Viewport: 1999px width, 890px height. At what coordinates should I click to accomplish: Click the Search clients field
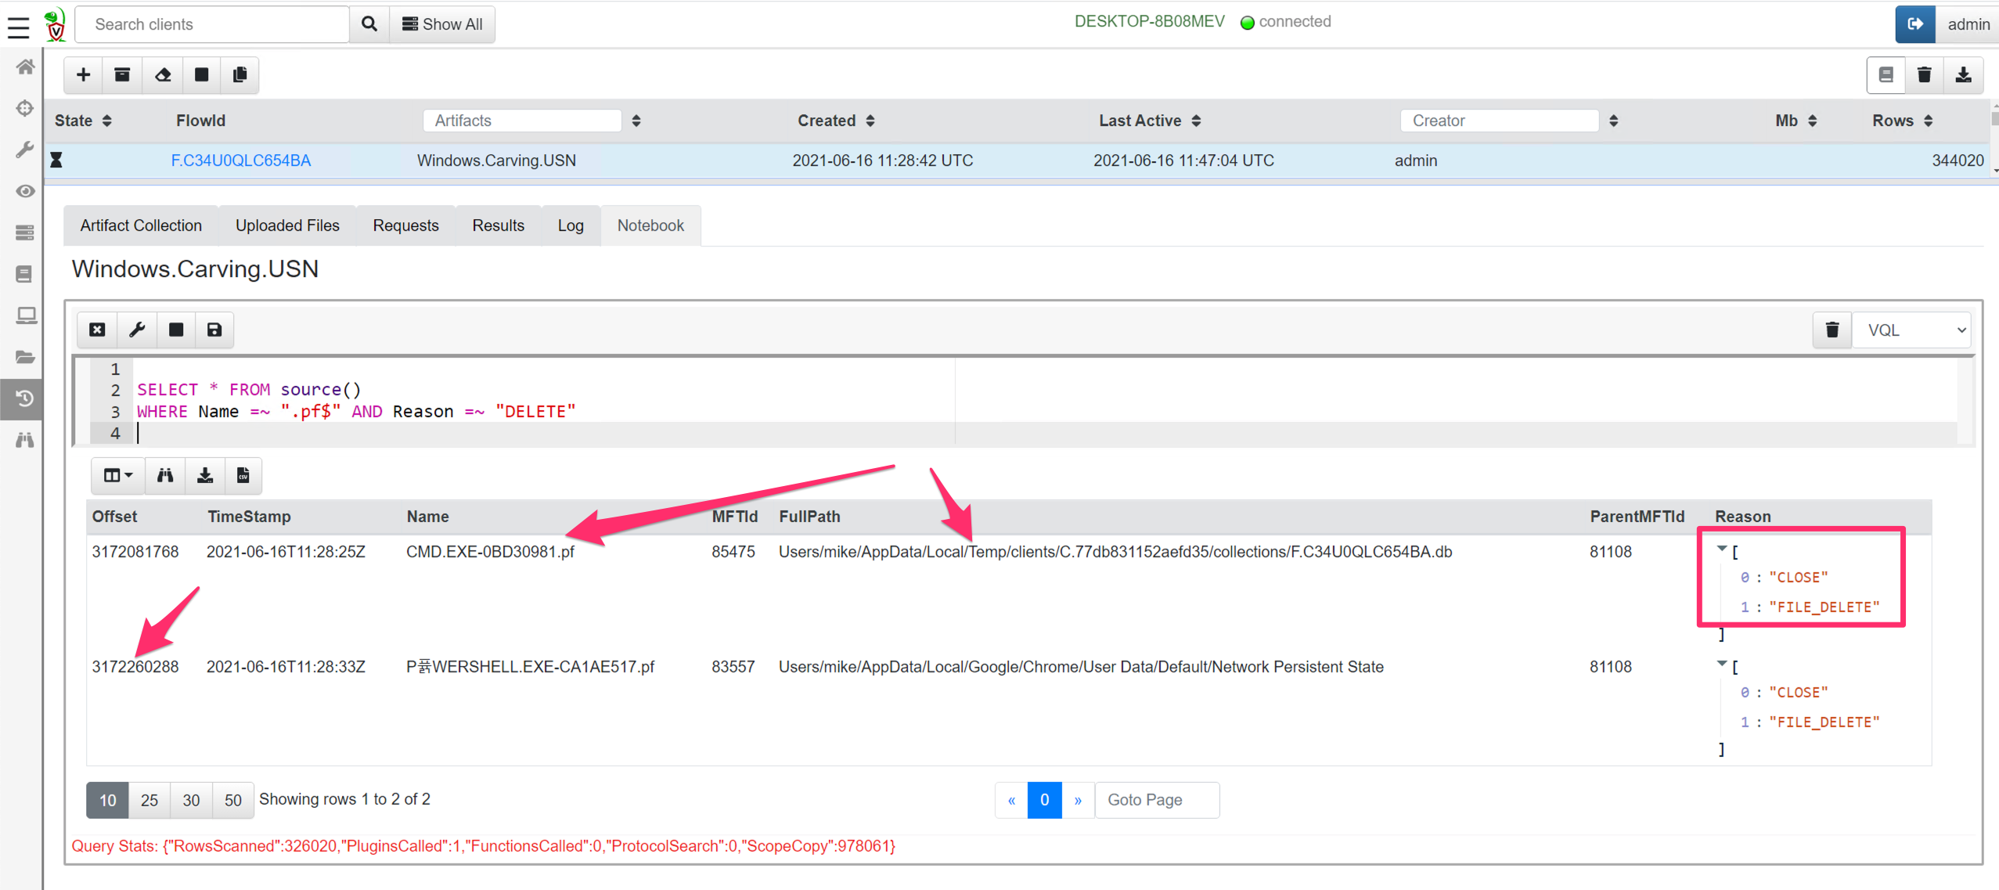coord(212,24)
